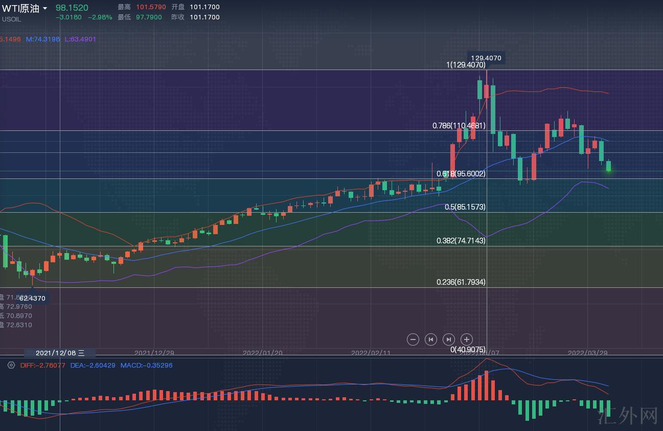Select the 0.618(95.6002) Fibonacci level label

(461, 174)
